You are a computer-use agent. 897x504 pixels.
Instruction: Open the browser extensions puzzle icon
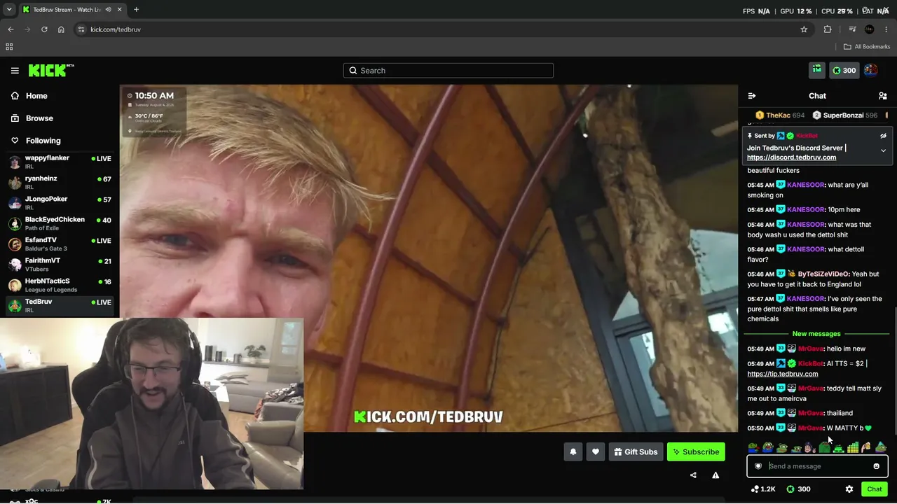[x=828, y=29]
